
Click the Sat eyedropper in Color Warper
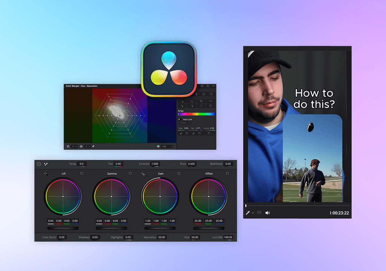pyautogui.click(x=193, y=133)
